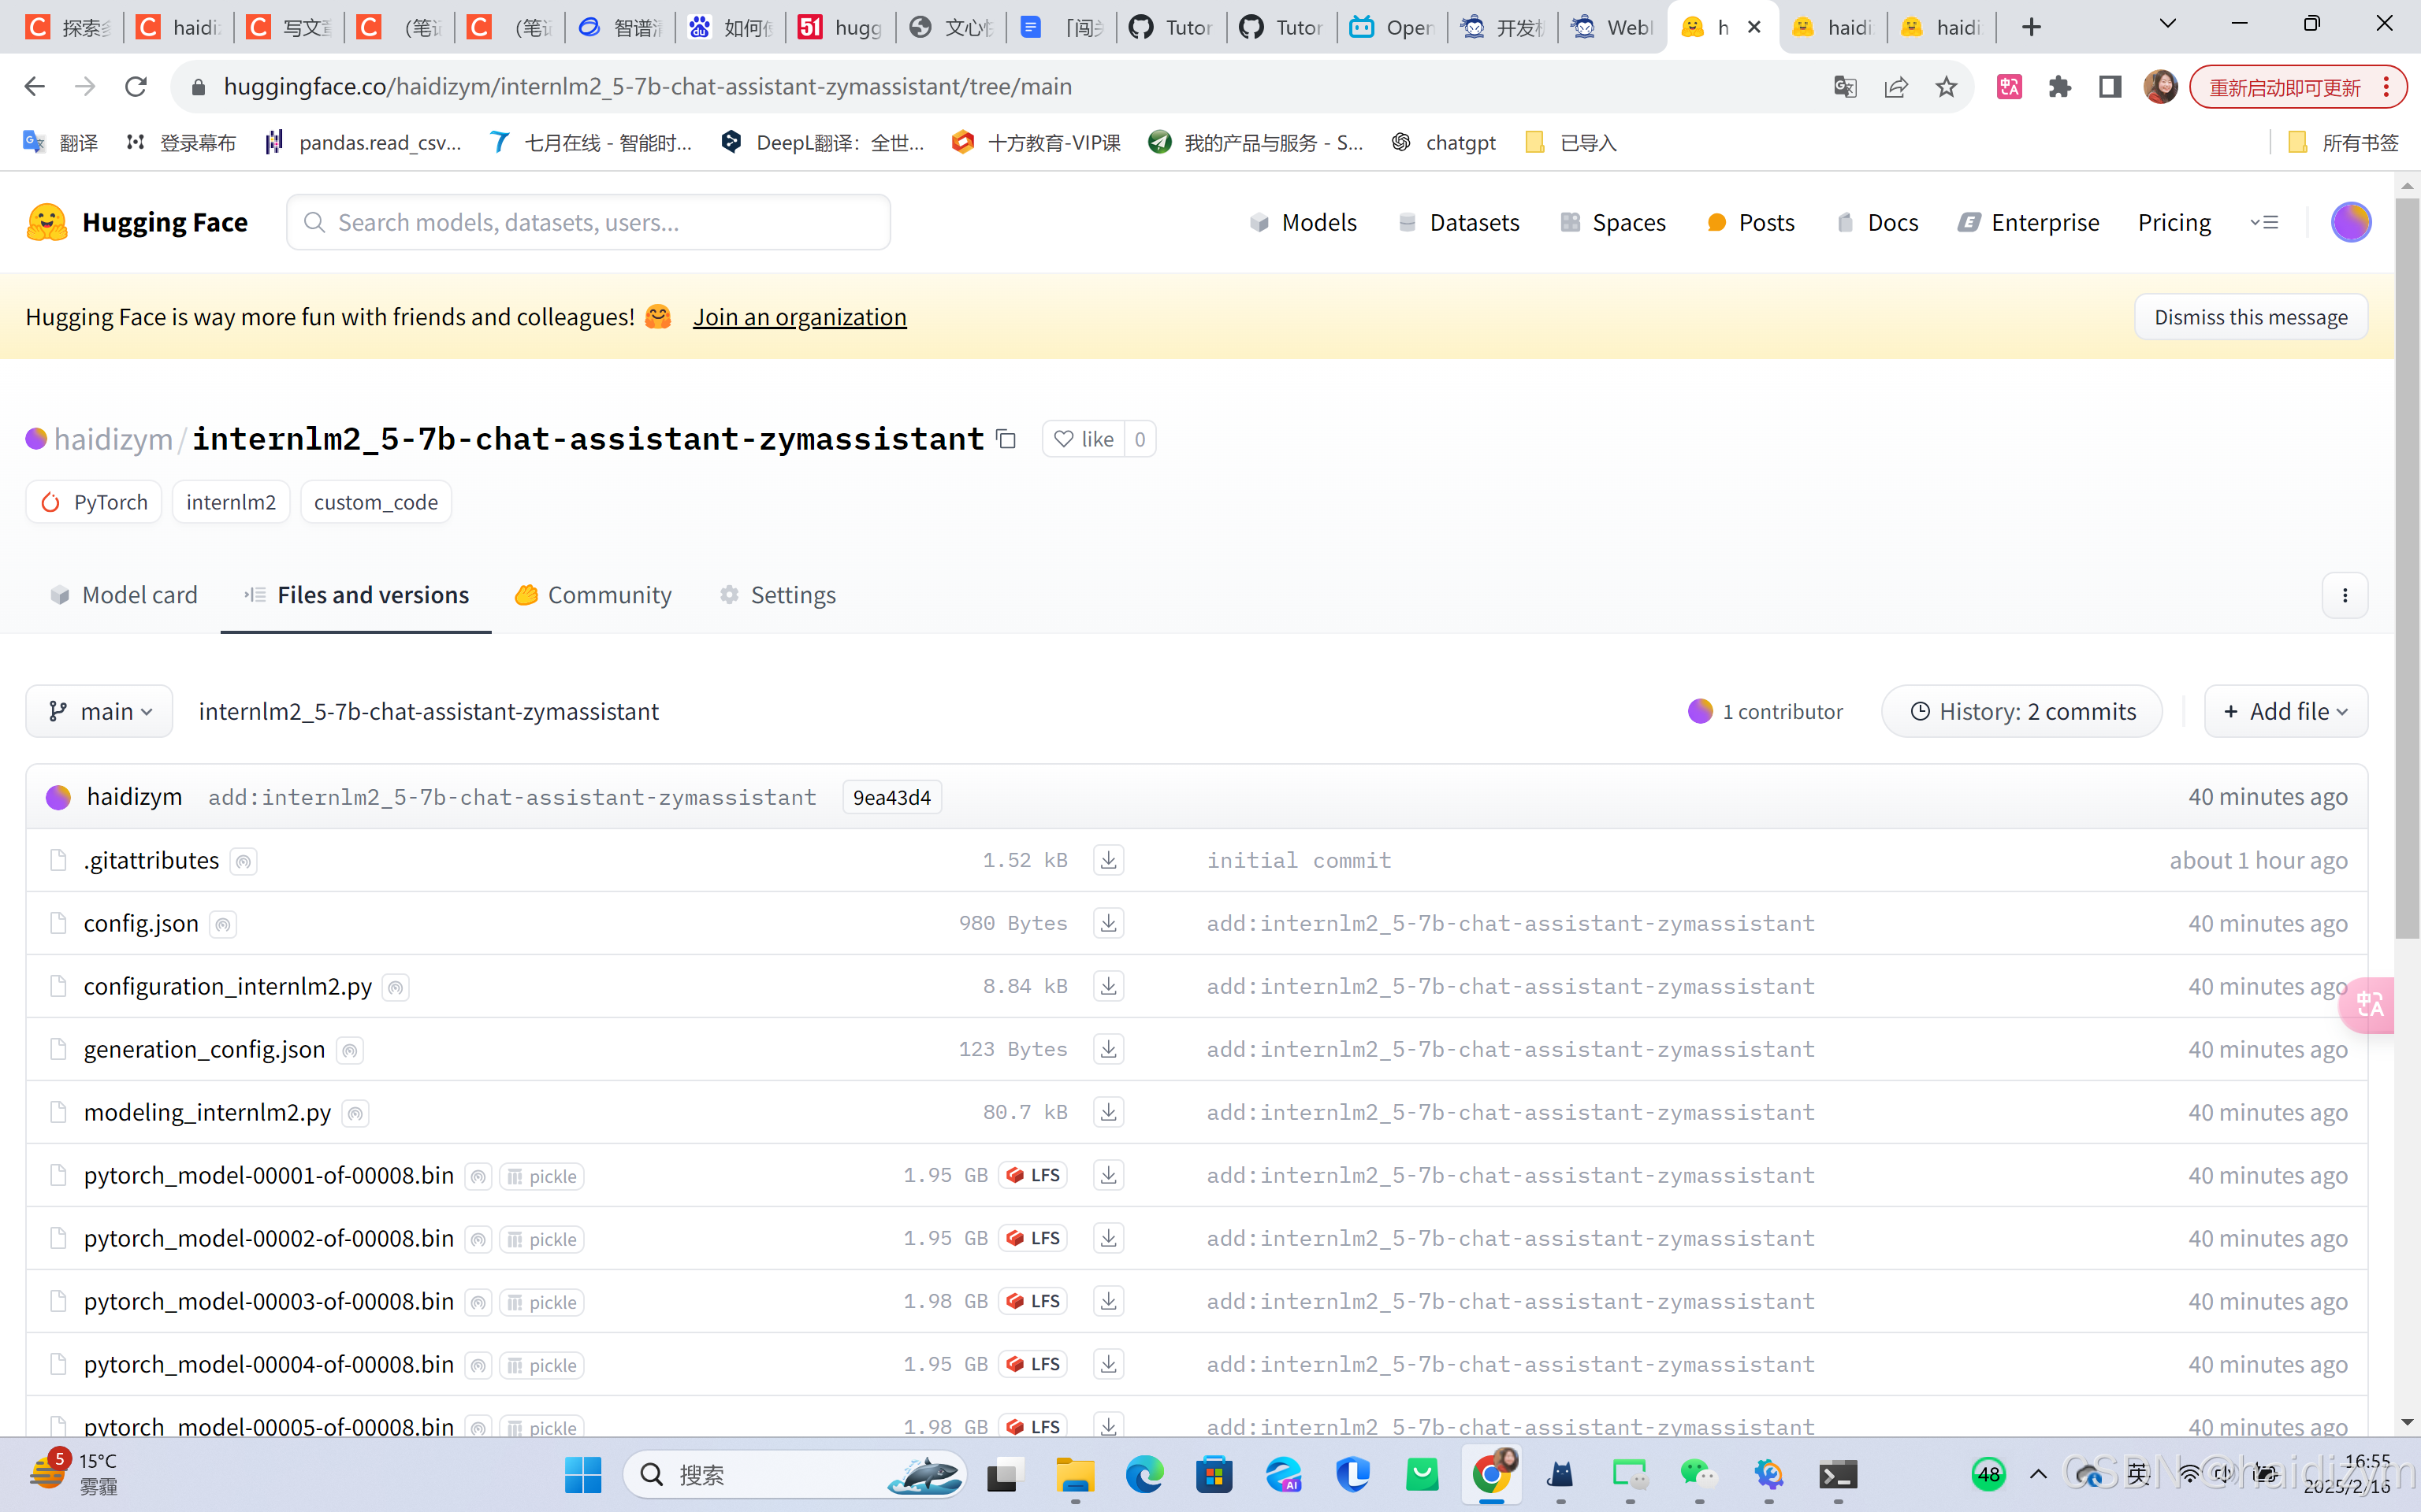Click the browser reload button
Image resolution: width=2421 pixels, height=1512 pixels.
136,87
